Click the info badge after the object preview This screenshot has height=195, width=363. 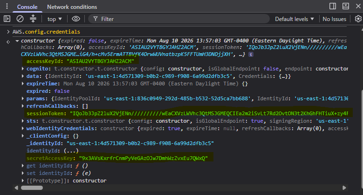pyautogui.click(x=251, y=55)
